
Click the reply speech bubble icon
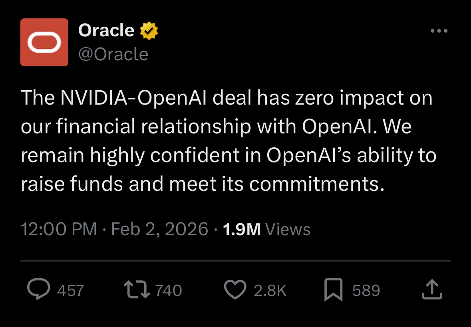pyautogui.click(x=39, y=290)
